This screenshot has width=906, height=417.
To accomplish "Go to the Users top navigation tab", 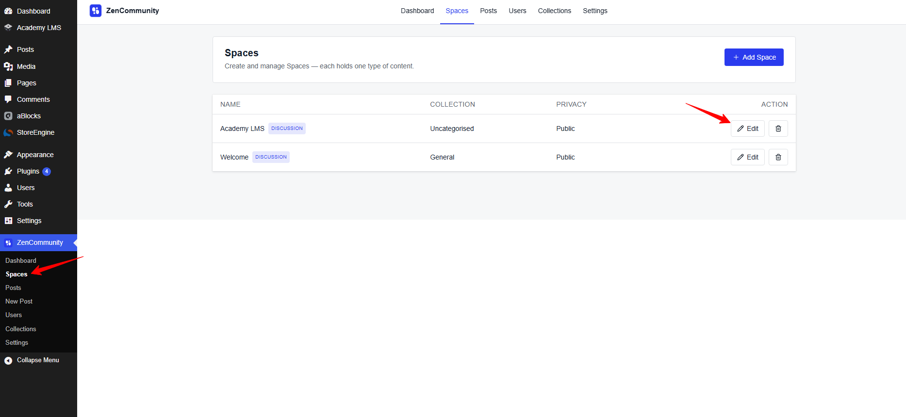I will coord(517,11).
